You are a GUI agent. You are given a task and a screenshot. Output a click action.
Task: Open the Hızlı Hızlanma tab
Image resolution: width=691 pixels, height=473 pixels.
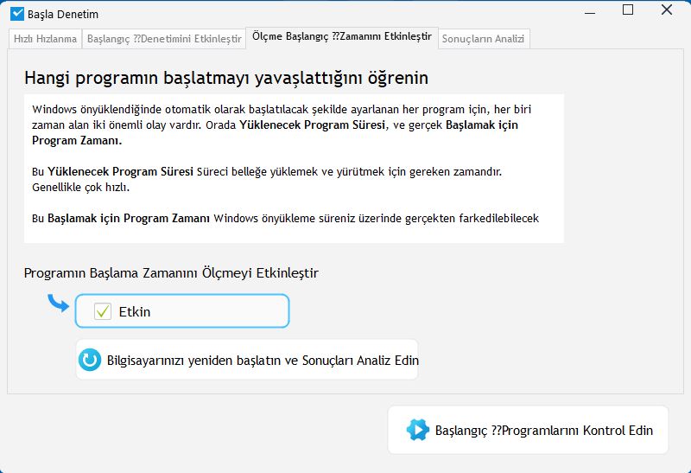[x=46, y=39]
